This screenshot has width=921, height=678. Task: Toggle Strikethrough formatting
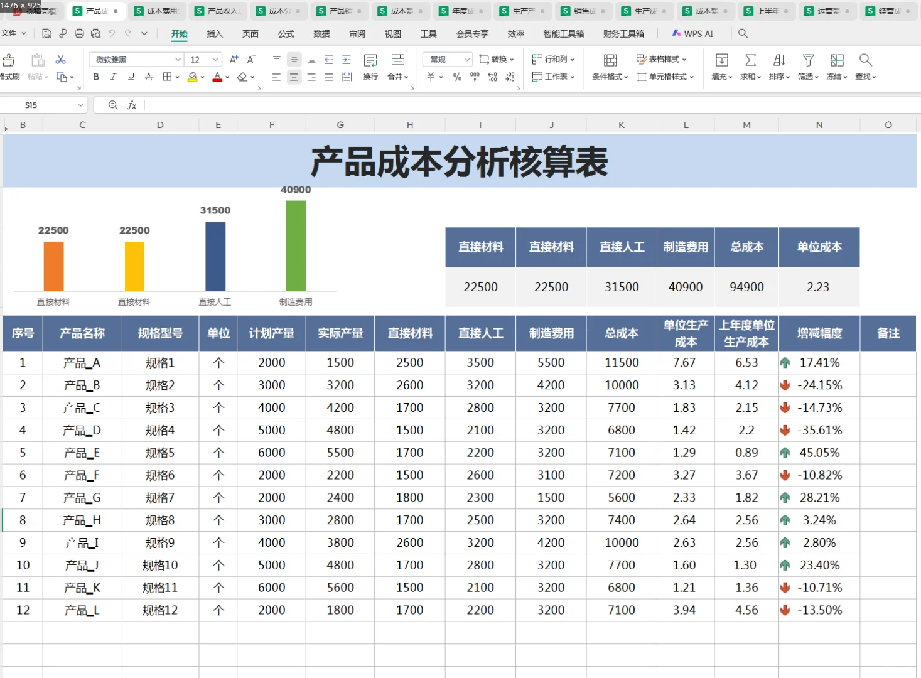[149, 77]
